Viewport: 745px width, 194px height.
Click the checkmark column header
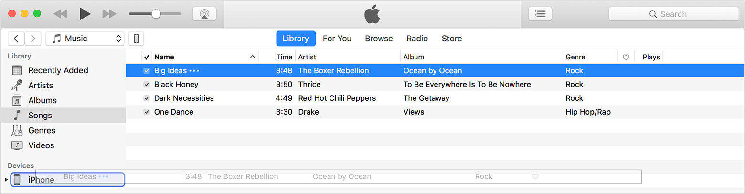click(x=147, y=57)
